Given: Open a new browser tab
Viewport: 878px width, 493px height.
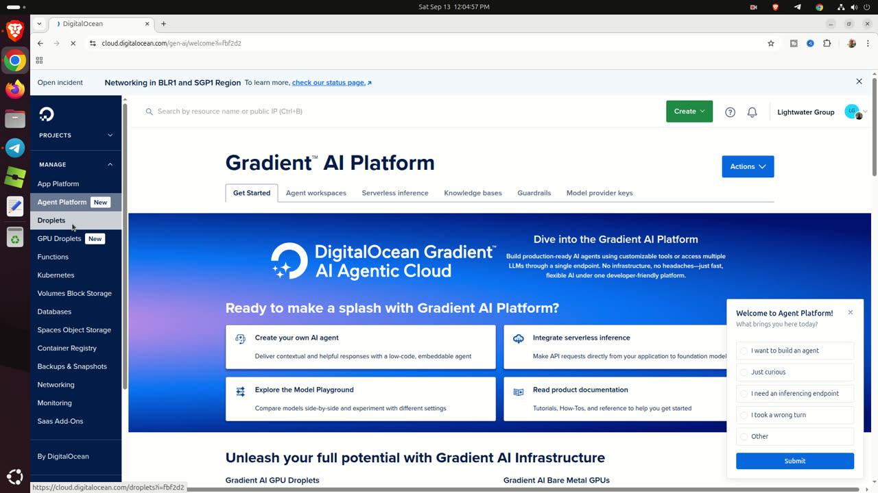Looking at the screenshot, I should click(163, 23).
